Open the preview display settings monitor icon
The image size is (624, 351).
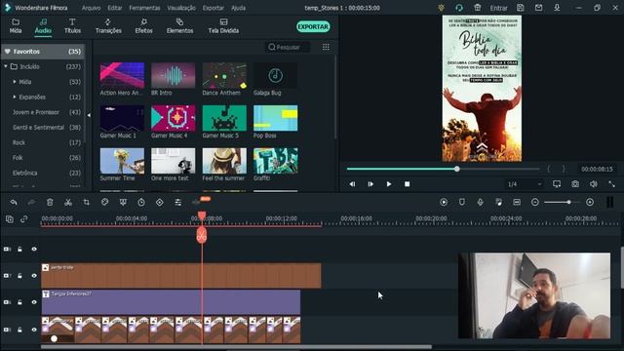557,184
